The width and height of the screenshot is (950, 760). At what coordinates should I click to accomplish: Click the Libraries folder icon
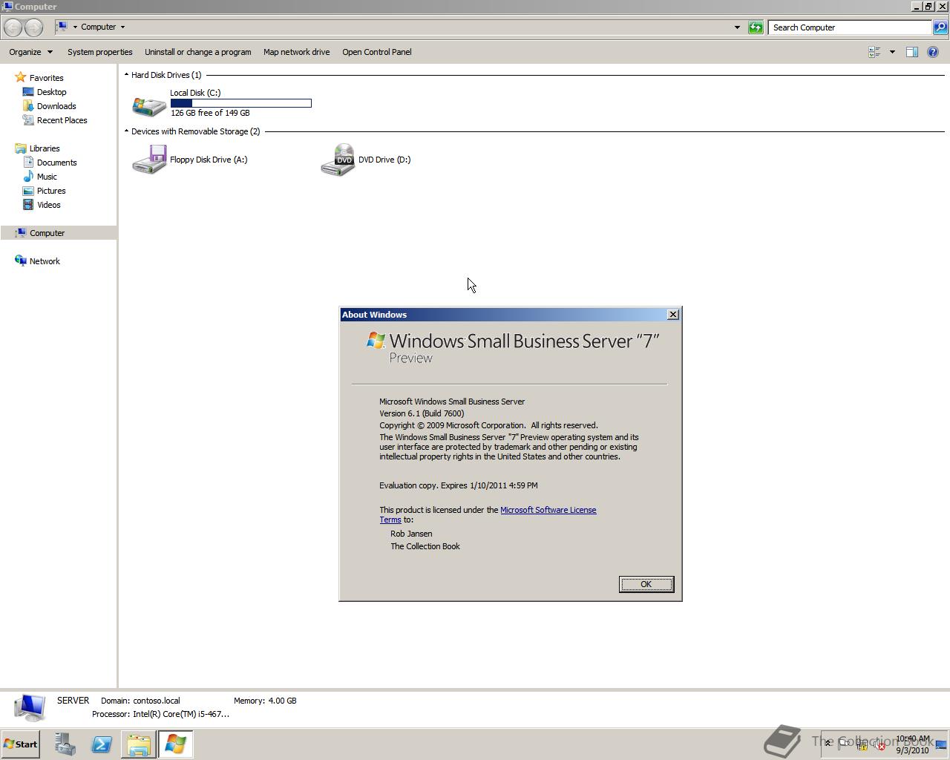[21, 148]
